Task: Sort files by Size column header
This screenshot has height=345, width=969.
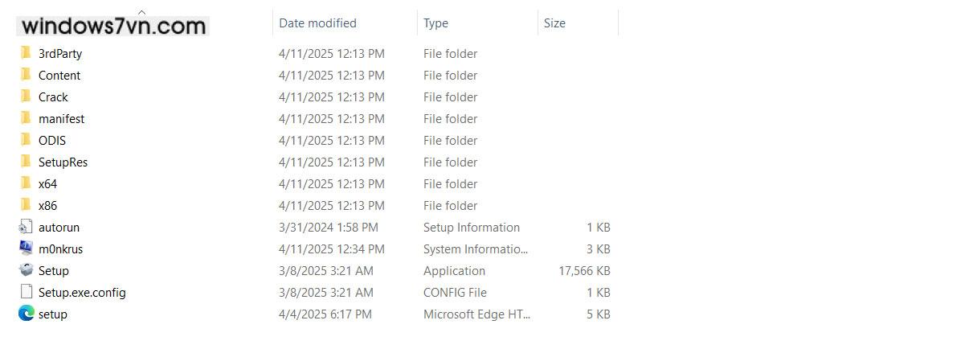Action: [554, 23]
